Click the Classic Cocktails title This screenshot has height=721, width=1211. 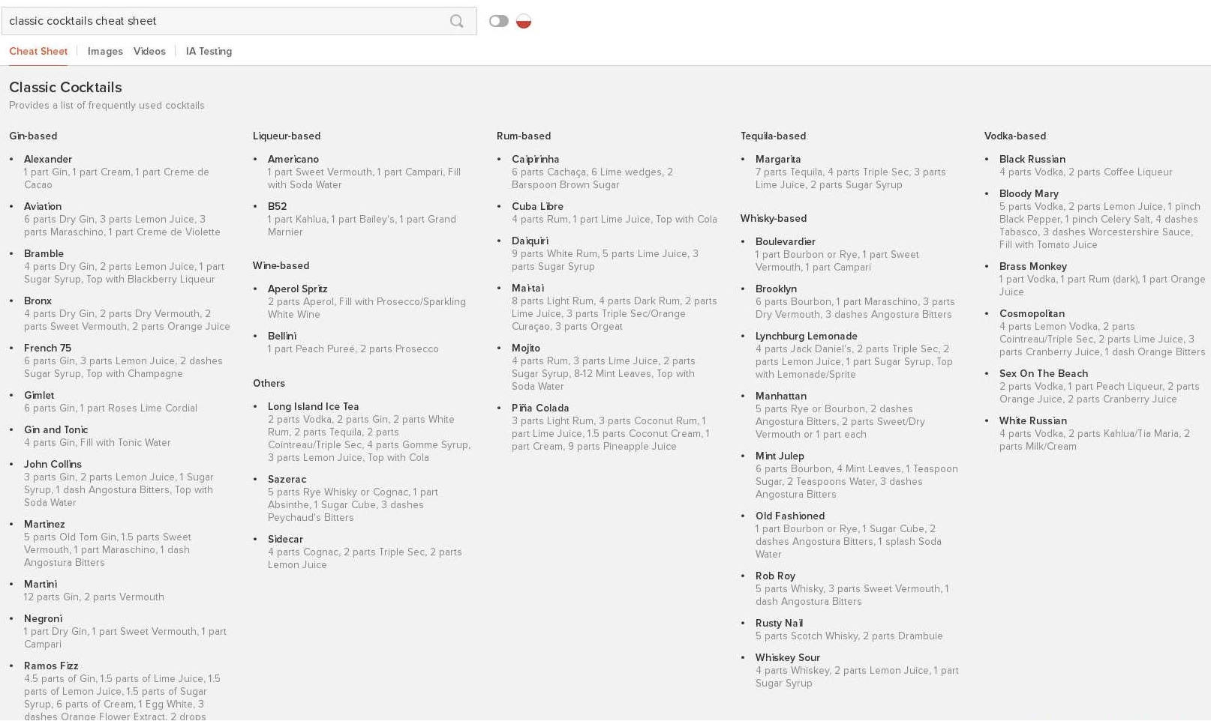tap(65, 88)
